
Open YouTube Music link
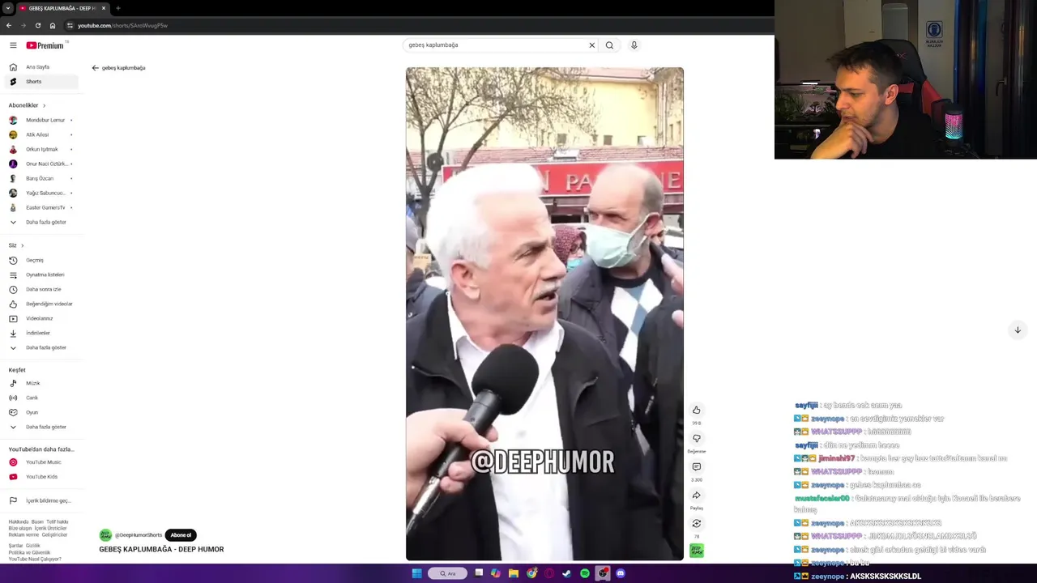coord(41,462)
